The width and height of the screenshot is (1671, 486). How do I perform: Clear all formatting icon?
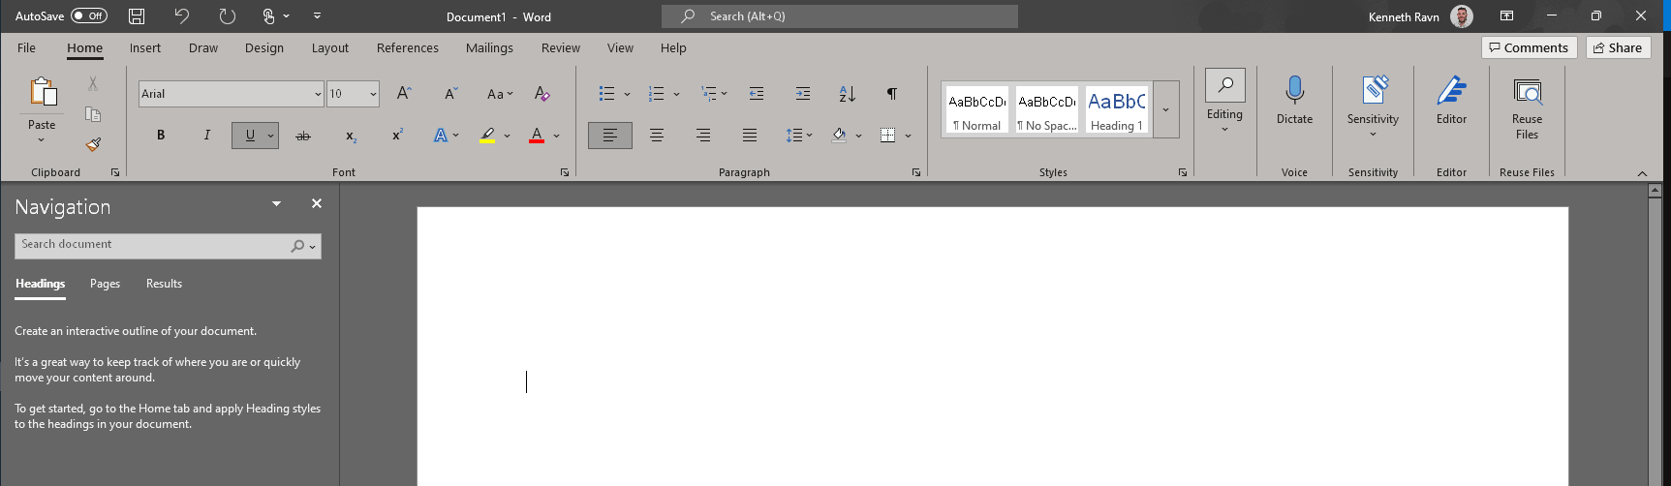[542, 93]
